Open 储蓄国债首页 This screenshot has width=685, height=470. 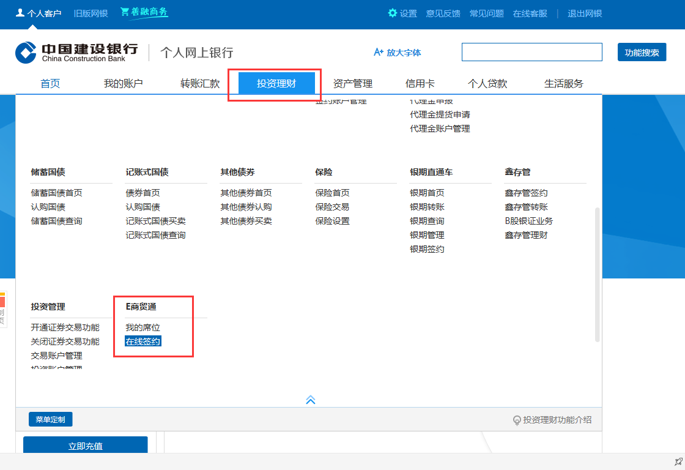[x=56, y=193]
